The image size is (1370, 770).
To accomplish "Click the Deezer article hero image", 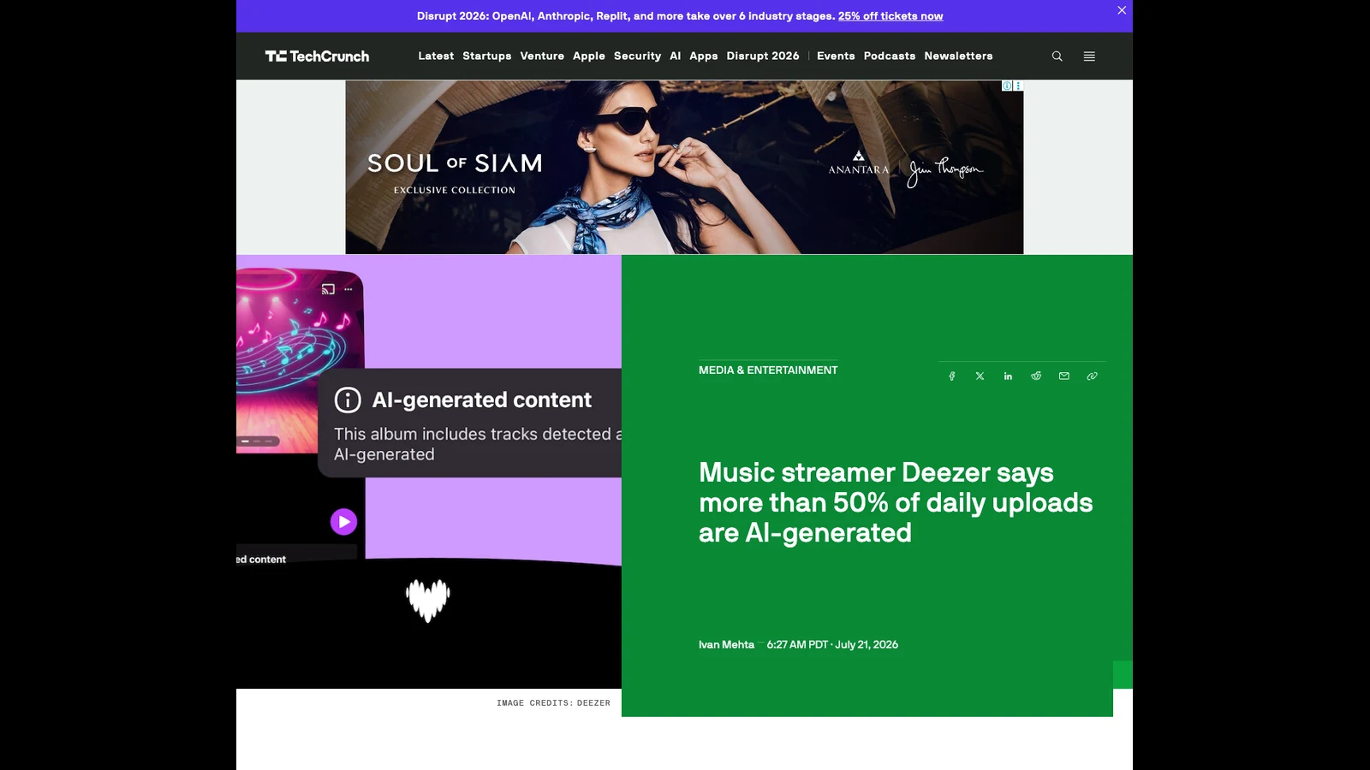I will [x=429, y=471].
